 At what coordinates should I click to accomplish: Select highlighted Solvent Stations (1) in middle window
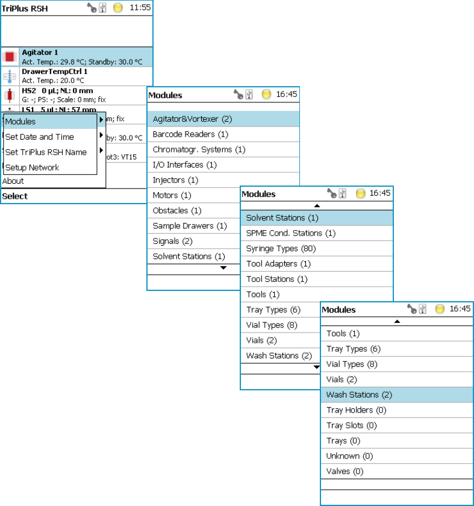click(317, 218)
